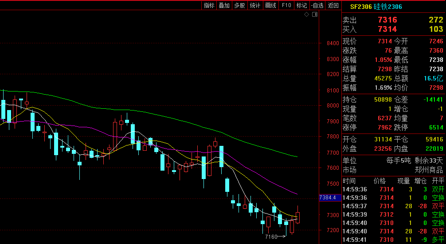Image resolution: width=446 pixels, height=244 pixels.
Task: Click the 7160 low price marker
Action: pos(271,237)
